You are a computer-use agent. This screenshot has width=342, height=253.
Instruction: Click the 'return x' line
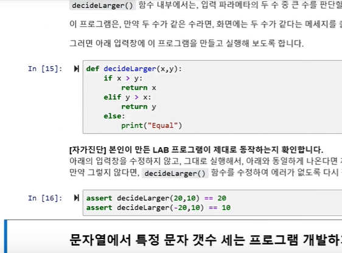(139, 88)
